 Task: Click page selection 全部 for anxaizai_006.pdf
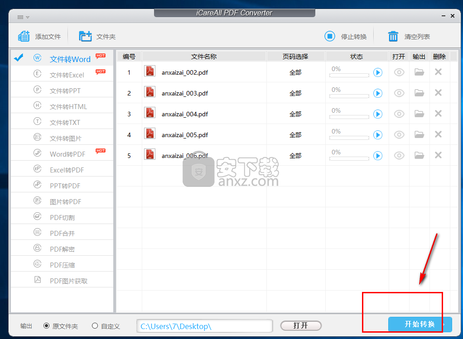pos(295,156)
